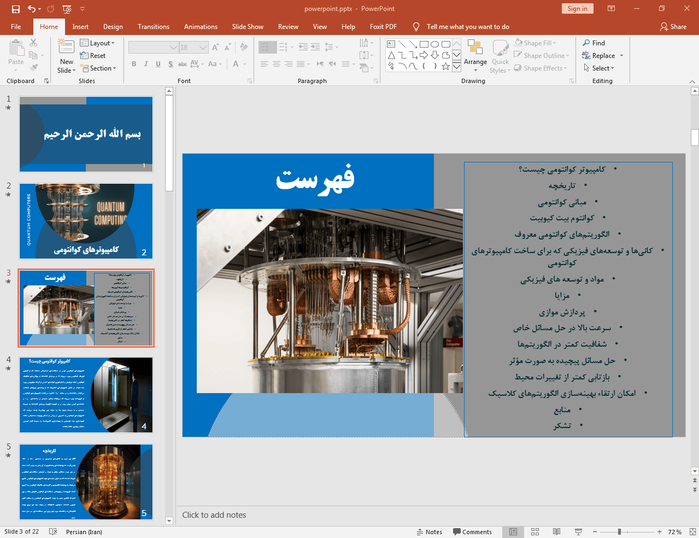
Task: Click the Normal view icon in the status bar
Action: 513,532
